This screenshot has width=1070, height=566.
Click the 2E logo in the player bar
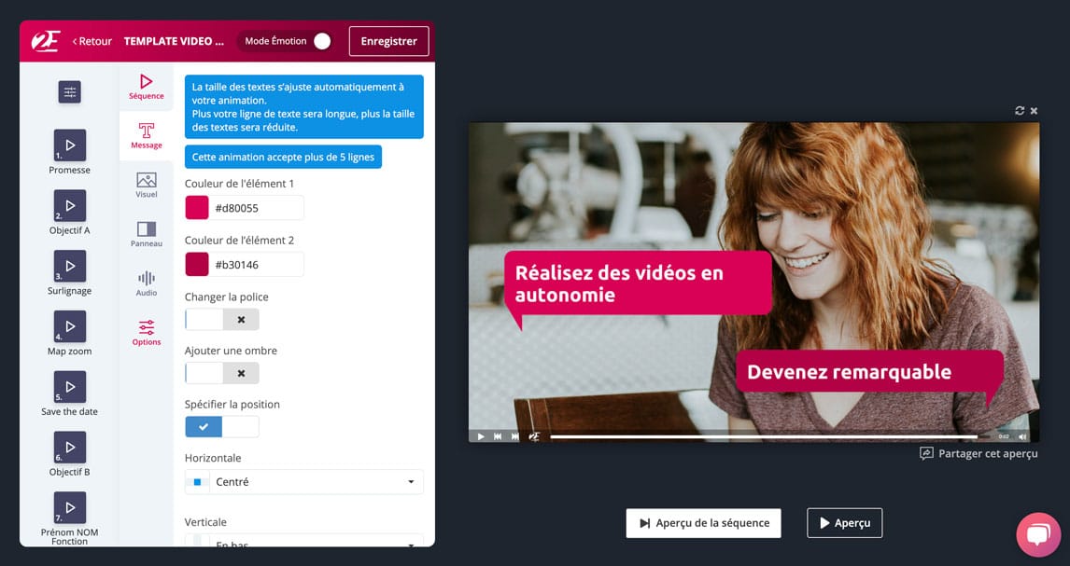pyautogui.click(x=534, y=436)
